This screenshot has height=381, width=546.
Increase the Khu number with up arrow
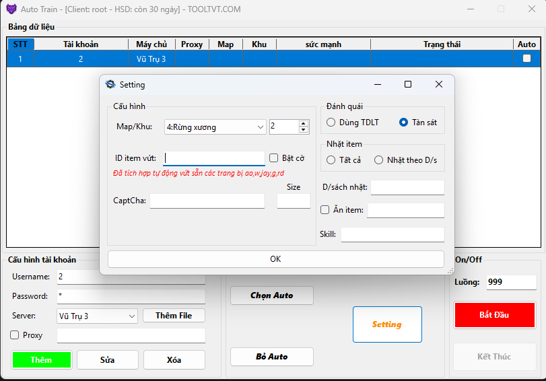[303, 123]
